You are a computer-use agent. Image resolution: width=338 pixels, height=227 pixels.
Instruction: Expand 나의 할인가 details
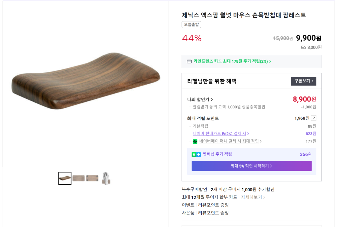[x=200, y=99]
